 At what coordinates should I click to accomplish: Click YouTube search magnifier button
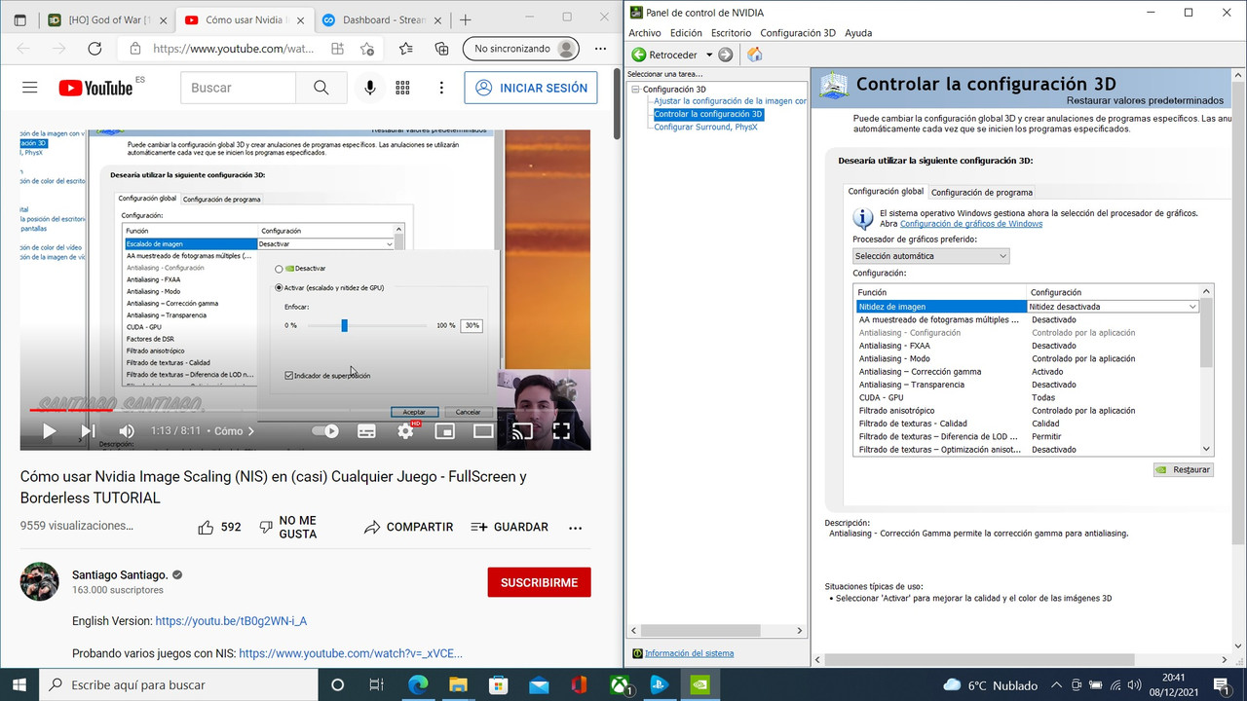pos(321,88)
